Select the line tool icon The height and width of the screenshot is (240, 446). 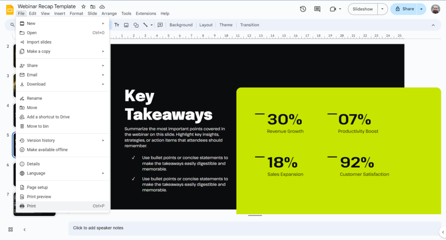coord(145,25)
